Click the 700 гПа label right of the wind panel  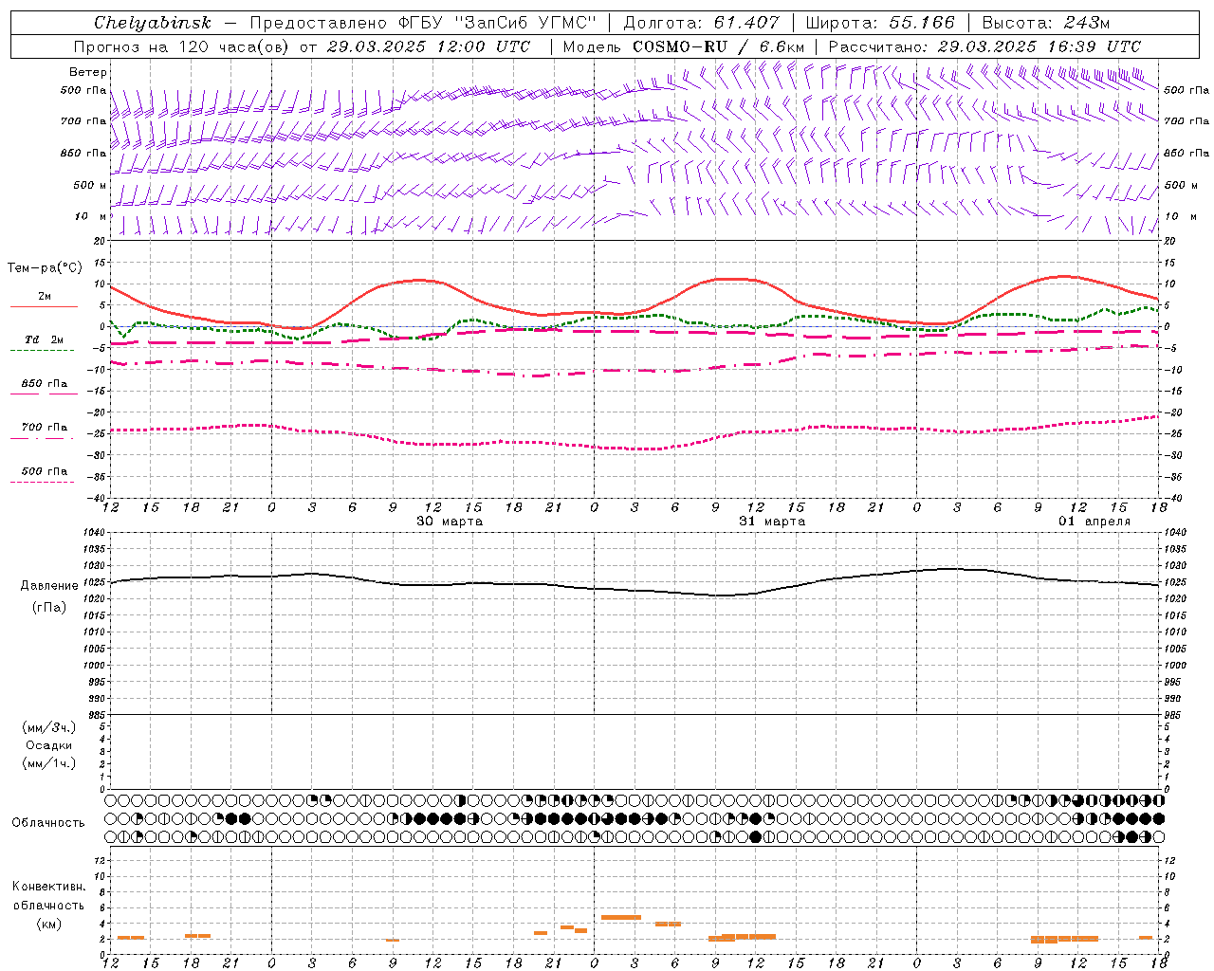(1186, 121)
